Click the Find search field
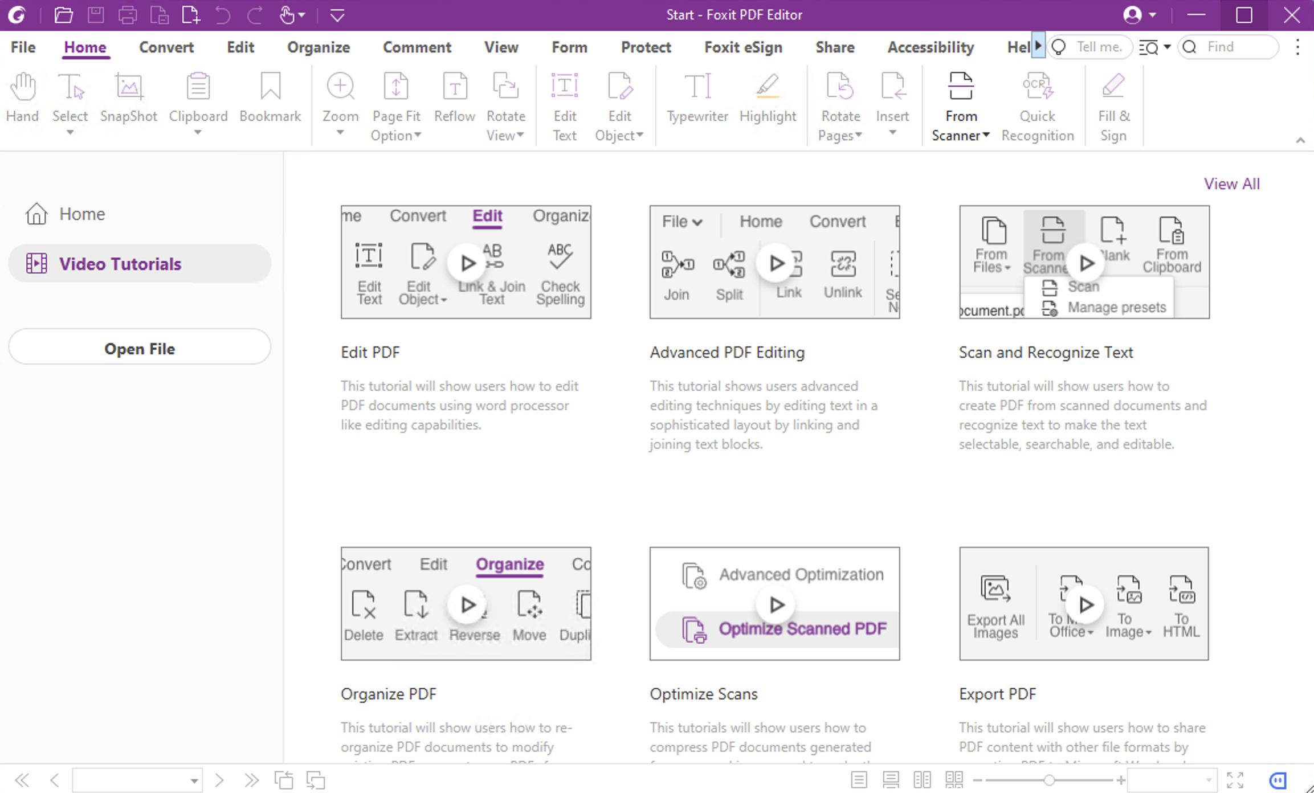The height and width of the screenshot is (793, 1314). point(1229,47)
